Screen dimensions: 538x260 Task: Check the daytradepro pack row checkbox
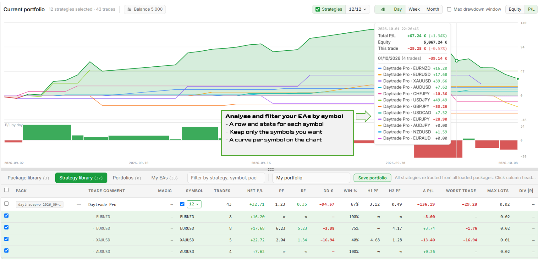point(6,203)
